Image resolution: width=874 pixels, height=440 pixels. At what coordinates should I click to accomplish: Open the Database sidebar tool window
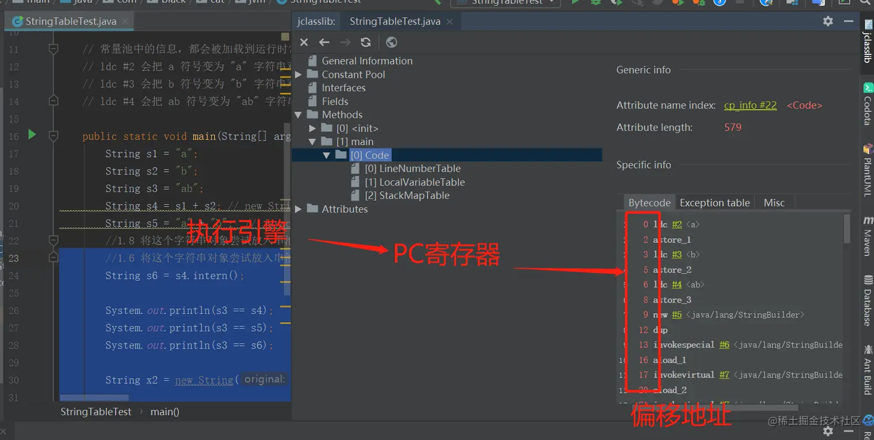point(868,301)
